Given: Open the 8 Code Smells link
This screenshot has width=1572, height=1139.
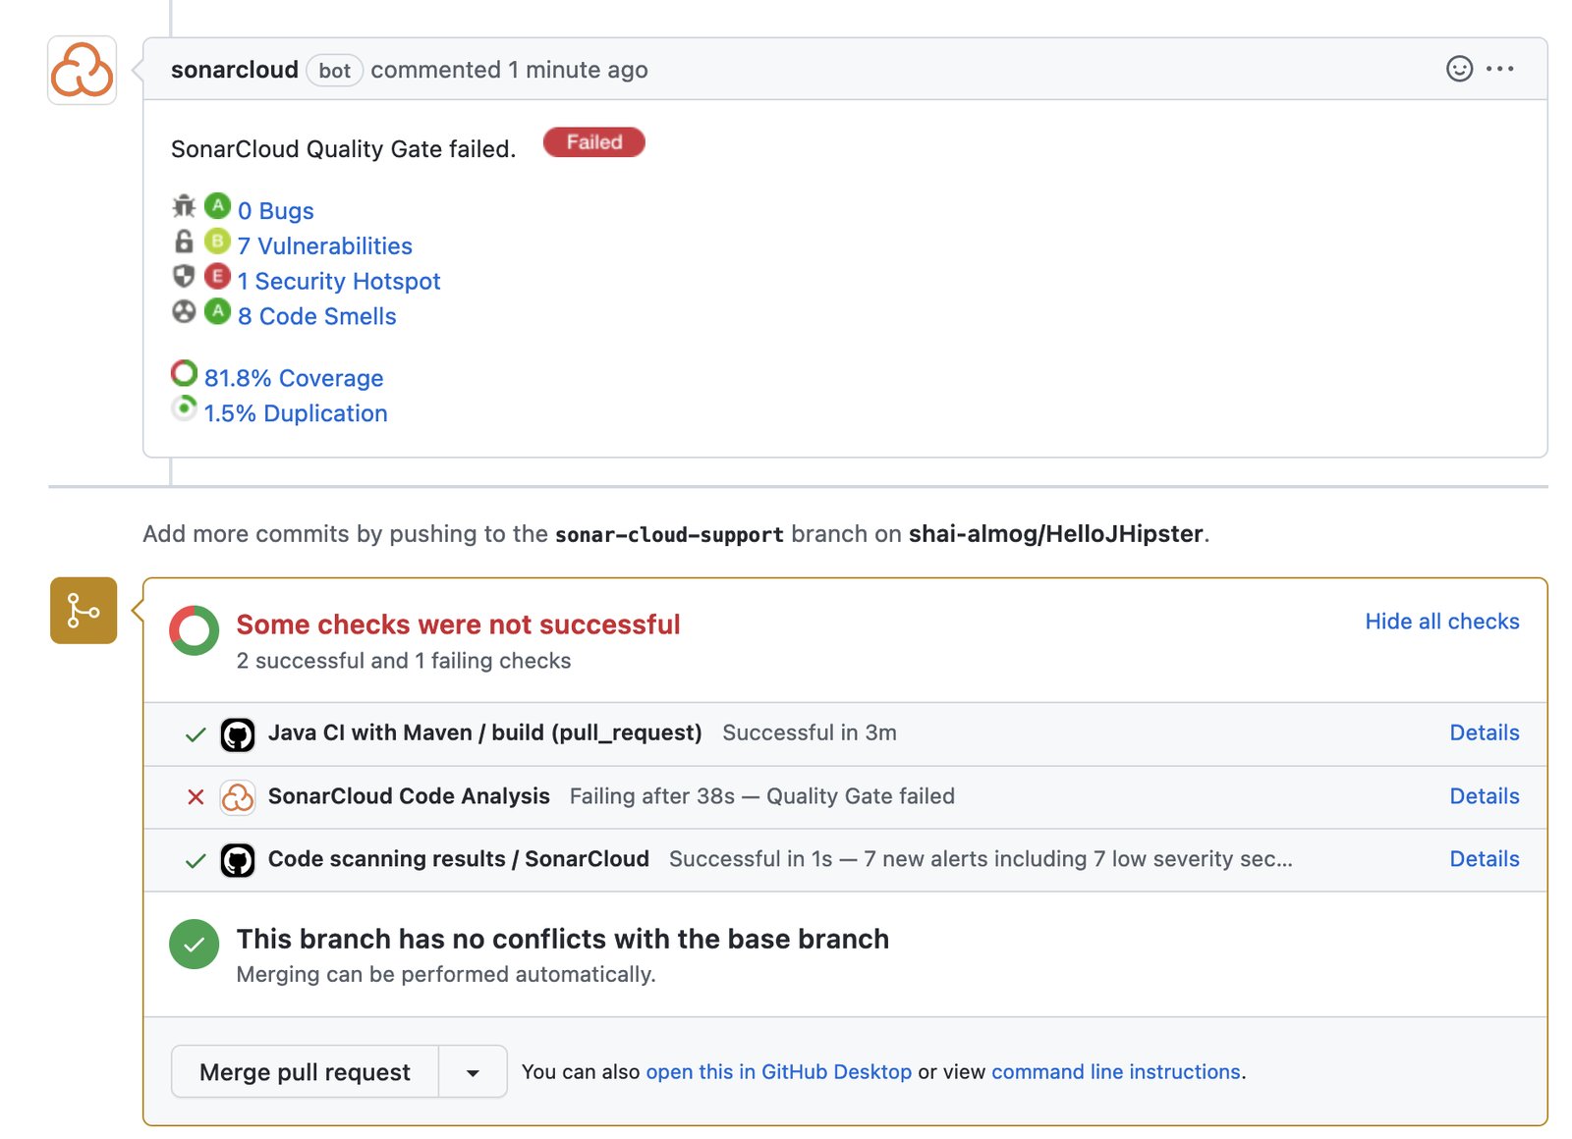Looking at the screenshot, I should (x=317, y=317).
